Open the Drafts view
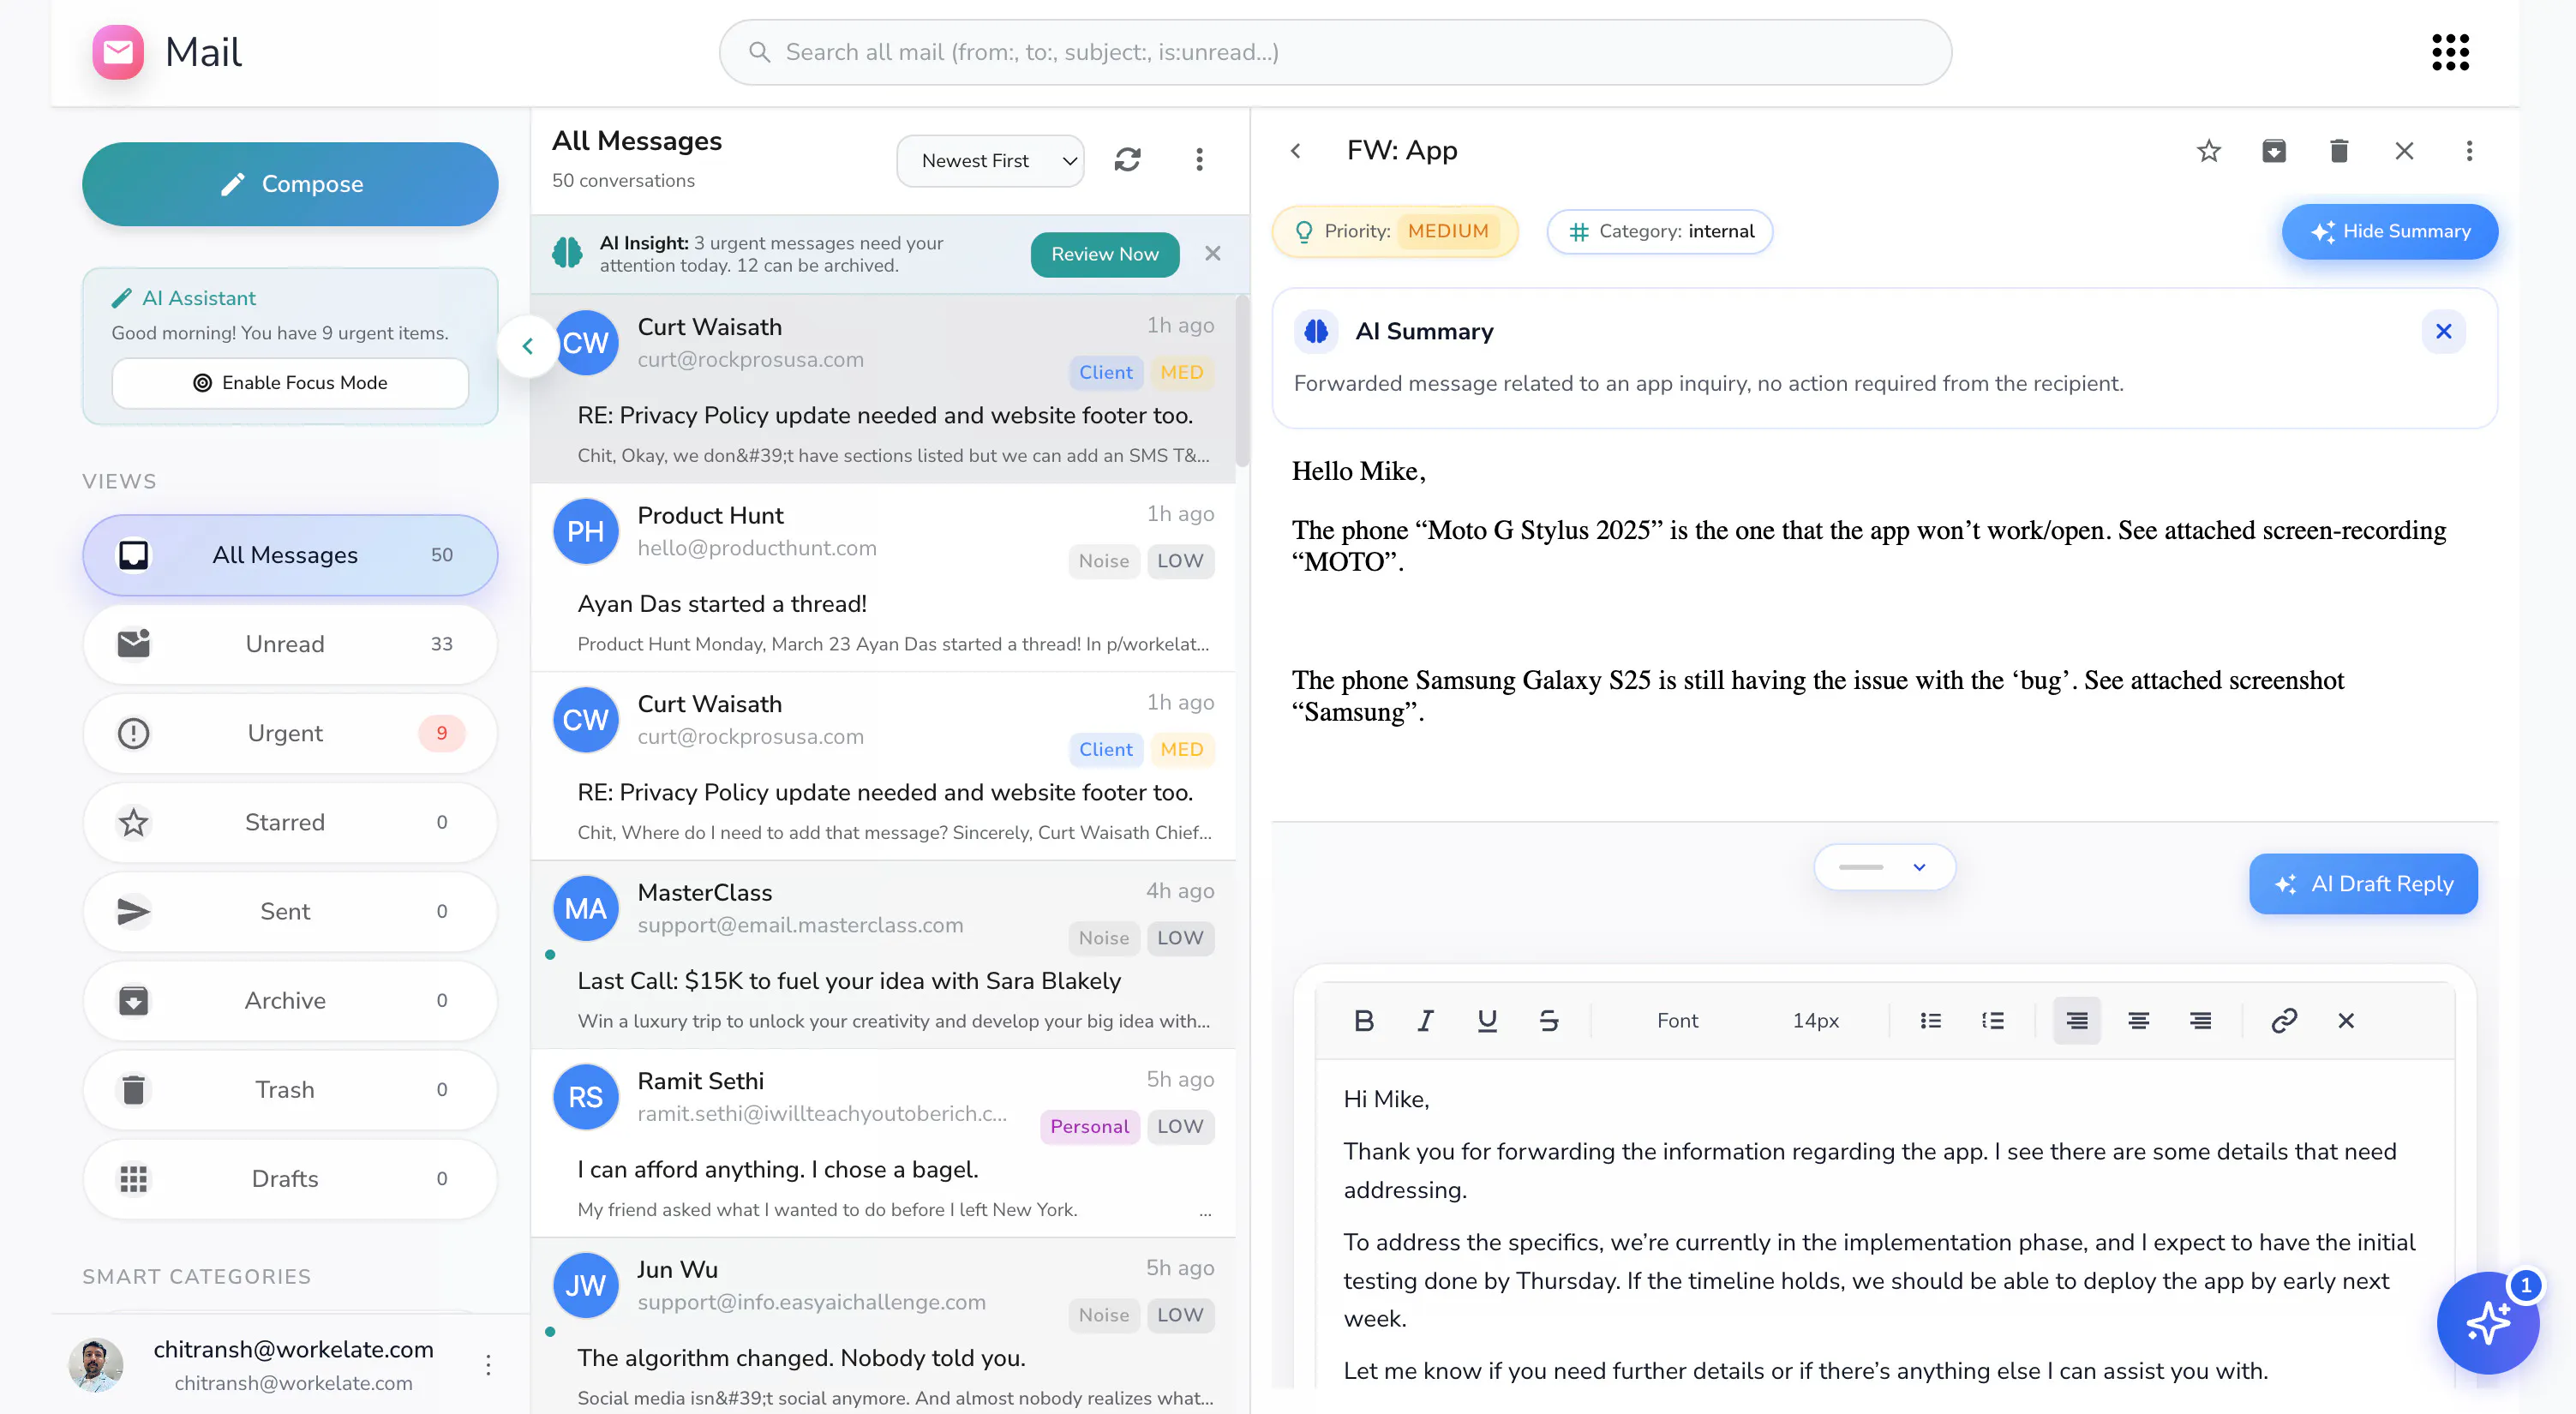This screenshot has height=1414, width=2576. [290, 1178]
